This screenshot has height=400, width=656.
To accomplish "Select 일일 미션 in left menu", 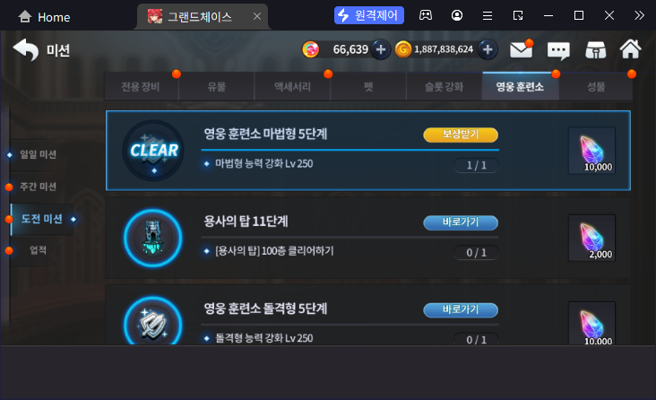I will [x=38, y=154].
